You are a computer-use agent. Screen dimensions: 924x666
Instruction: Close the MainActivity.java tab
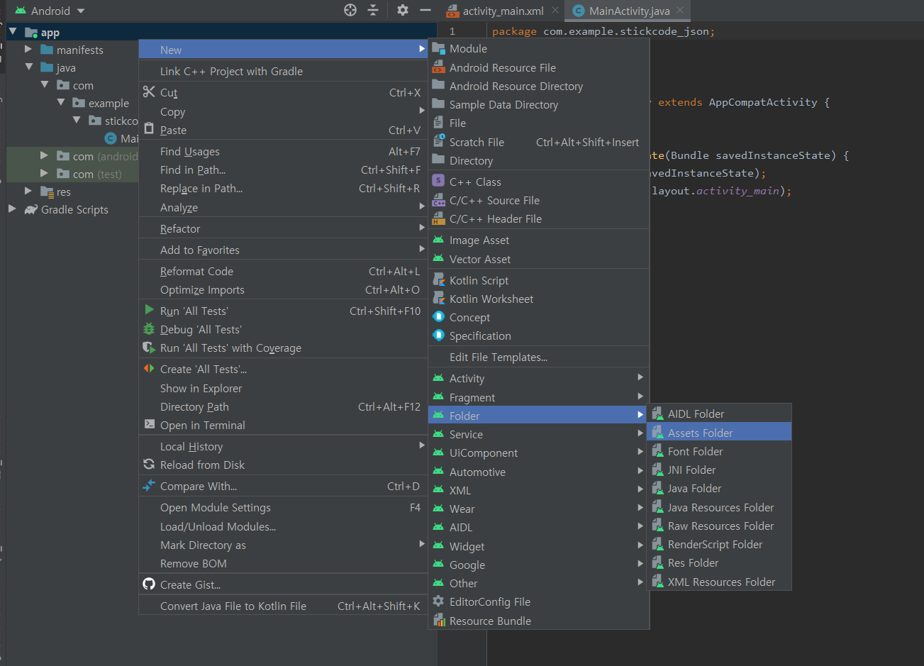click(680, 11)
